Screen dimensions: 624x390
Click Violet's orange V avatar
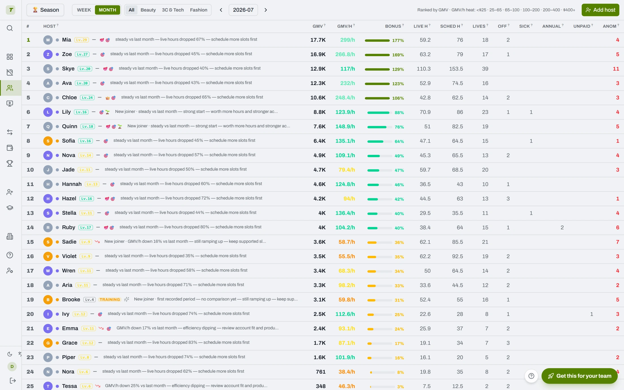(x=48, y=256)
